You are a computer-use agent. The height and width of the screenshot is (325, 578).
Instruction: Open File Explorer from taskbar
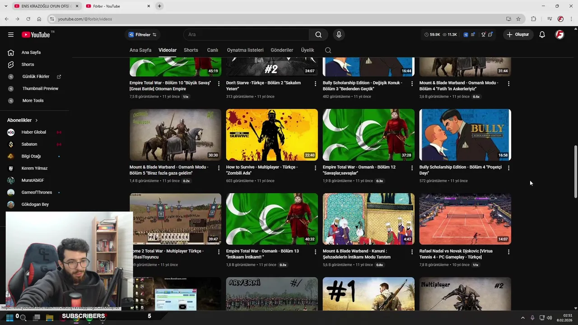pyautogui.click(x=50, y=318)
